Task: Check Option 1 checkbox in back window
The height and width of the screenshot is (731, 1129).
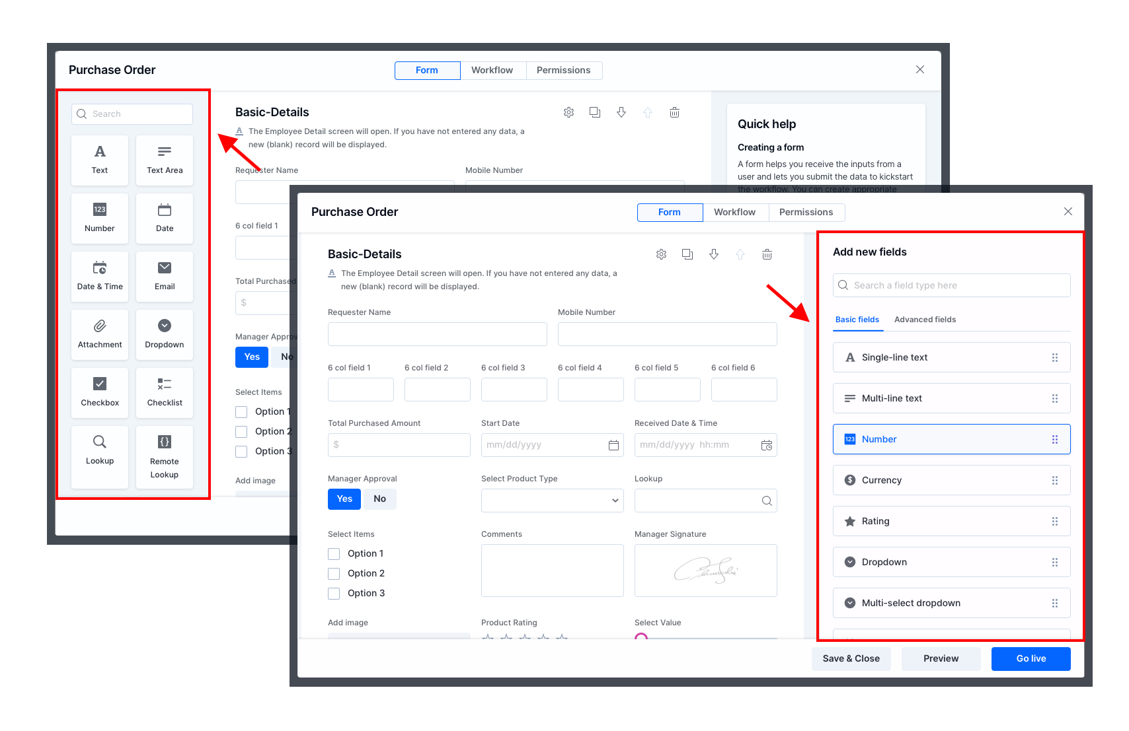Action: (x=241, y=412)
